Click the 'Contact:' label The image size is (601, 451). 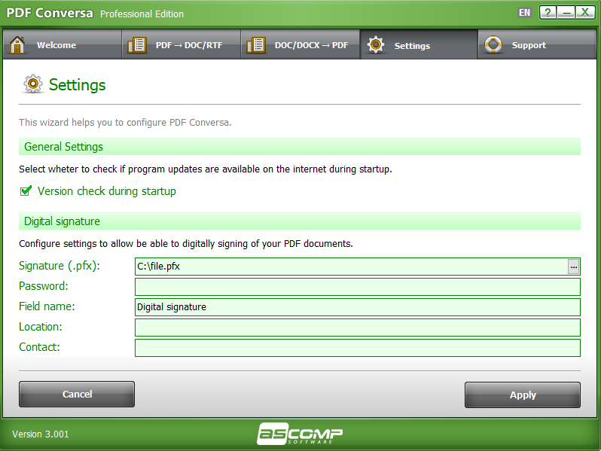tap(39, 347)
